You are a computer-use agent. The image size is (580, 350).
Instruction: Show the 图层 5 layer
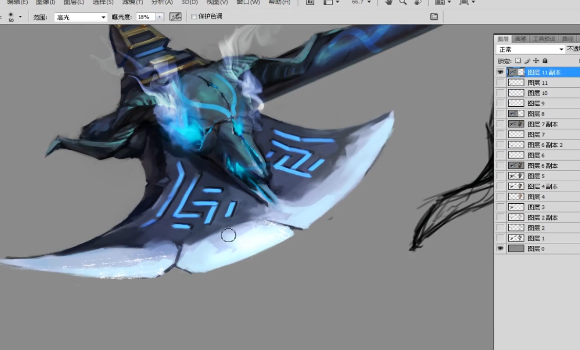(x=500, y=176)
